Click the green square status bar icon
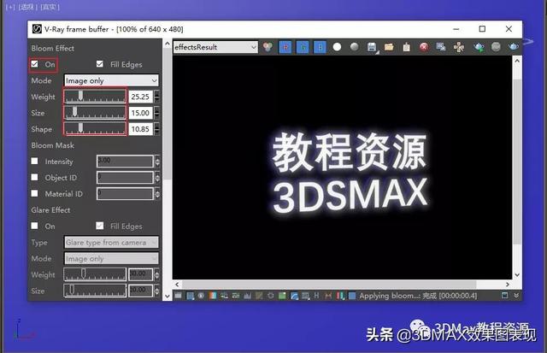Screen dimensions: 547x353 [282, 296]
